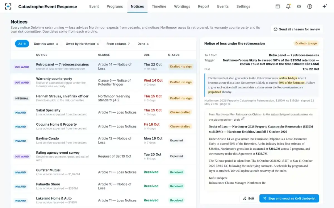Open the Event tab

[94, 6]
